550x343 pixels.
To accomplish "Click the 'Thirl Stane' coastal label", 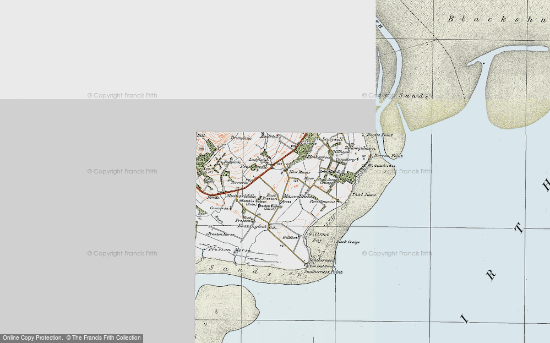I will point(364,195).
